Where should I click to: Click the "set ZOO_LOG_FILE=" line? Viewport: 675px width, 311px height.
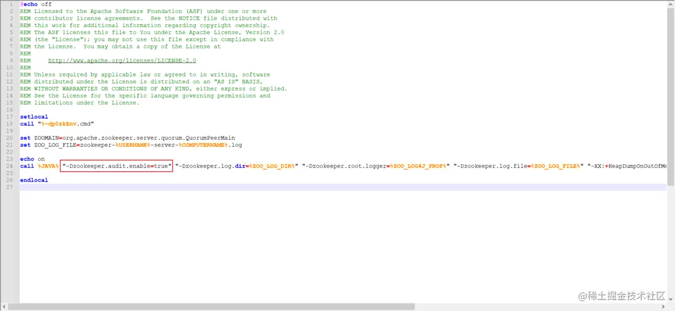pos(131,145)
